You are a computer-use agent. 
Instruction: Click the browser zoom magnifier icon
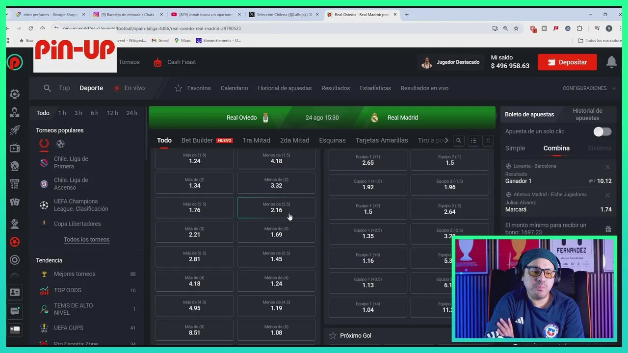pos(505,28)
